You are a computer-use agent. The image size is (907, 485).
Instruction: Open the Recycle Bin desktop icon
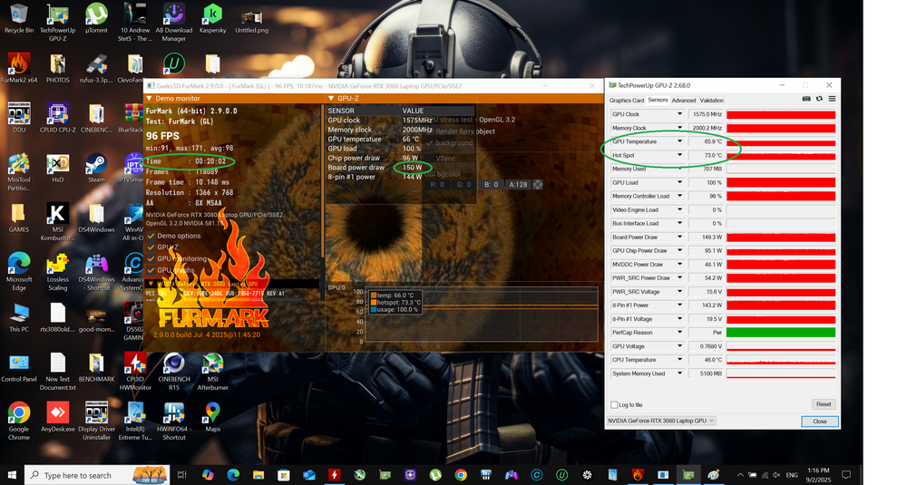19,19
